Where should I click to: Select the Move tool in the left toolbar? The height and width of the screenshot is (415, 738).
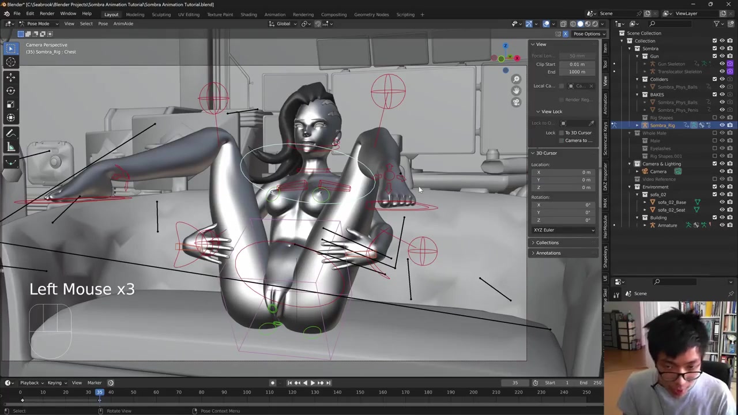10,76
